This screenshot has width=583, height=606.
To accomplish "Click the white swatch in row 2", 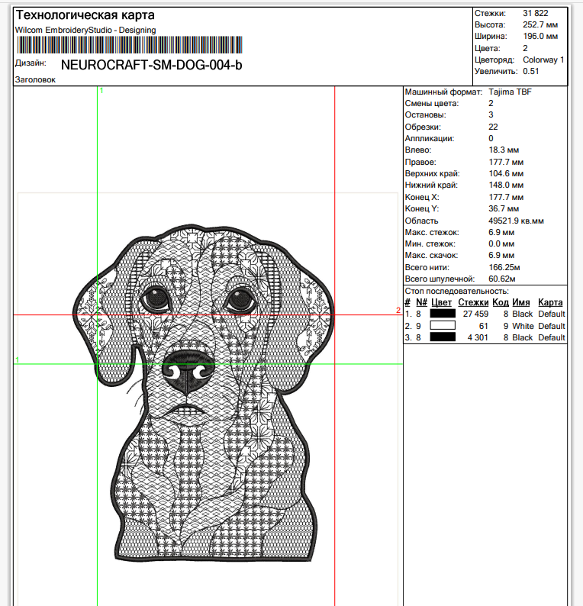I will point(443,325).
